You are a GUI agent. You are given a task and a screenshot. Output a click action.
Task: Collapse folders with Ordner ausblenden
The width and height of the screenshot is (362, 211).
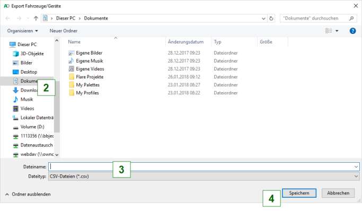coord(28,194)
